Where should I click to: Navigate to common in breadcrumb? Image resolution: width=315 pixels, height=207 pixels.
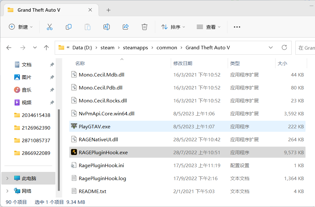click(x=167, y=48)
